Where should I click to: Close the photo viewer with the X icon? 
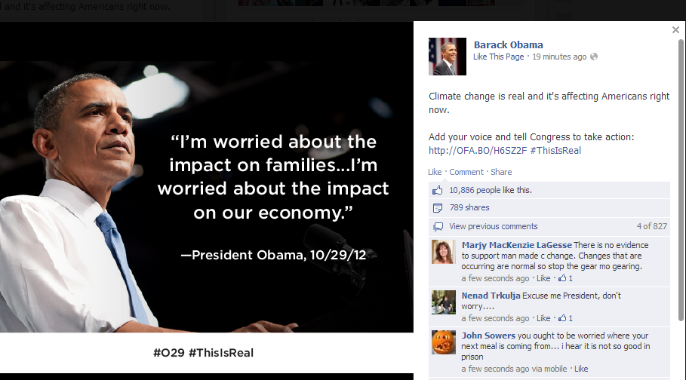pyautogui.click(x=675, y=29)
